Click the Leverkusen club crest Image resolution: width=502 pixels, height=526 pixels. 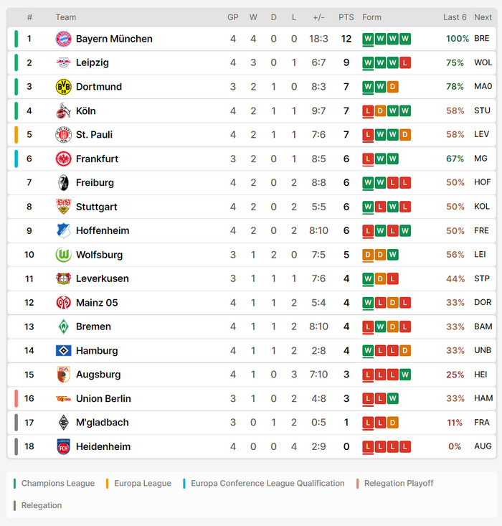(64, 278)
